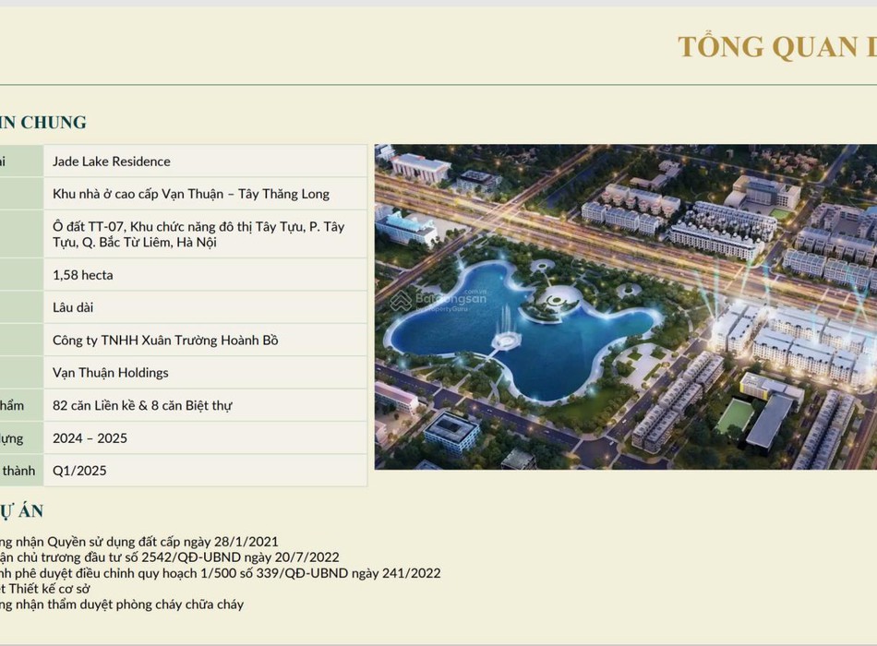Select the "quy hoạch 1/500 số 339/QĐ-UBND" line

coord(220,573)
